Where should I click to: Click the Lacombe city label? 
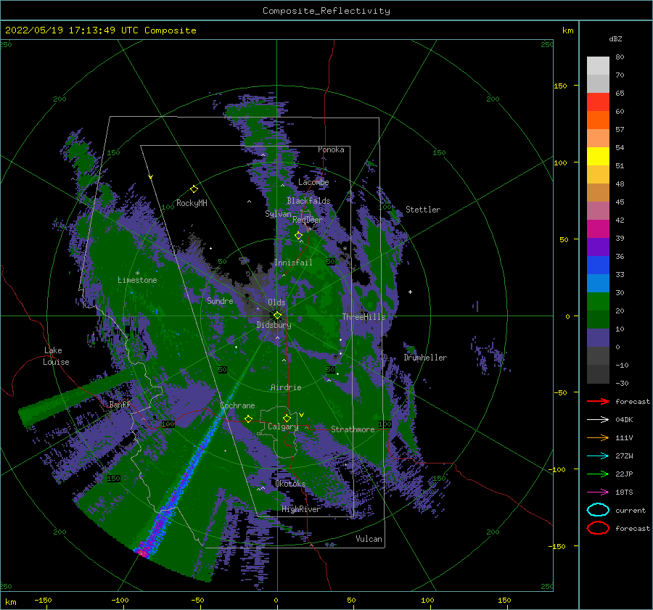tap(313, 182)
